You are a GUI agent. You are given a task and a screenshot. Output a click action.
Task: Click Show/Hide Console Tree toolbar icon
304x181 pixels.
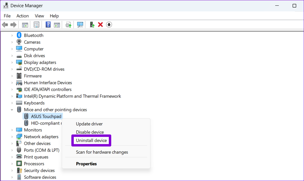coord(25,25)
